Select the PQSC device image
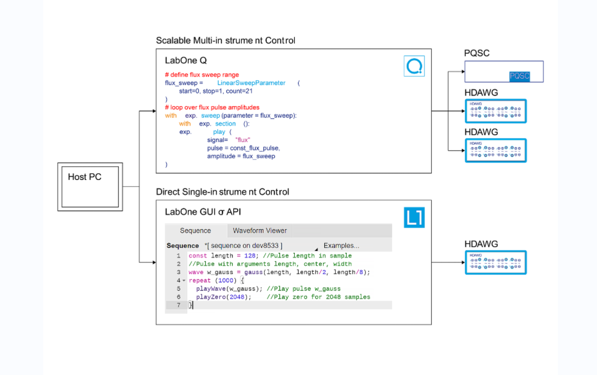The image size is (597, 375). pos(504,72)
